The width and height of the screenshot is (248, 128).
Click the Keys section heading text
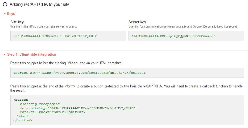(11, 14)
